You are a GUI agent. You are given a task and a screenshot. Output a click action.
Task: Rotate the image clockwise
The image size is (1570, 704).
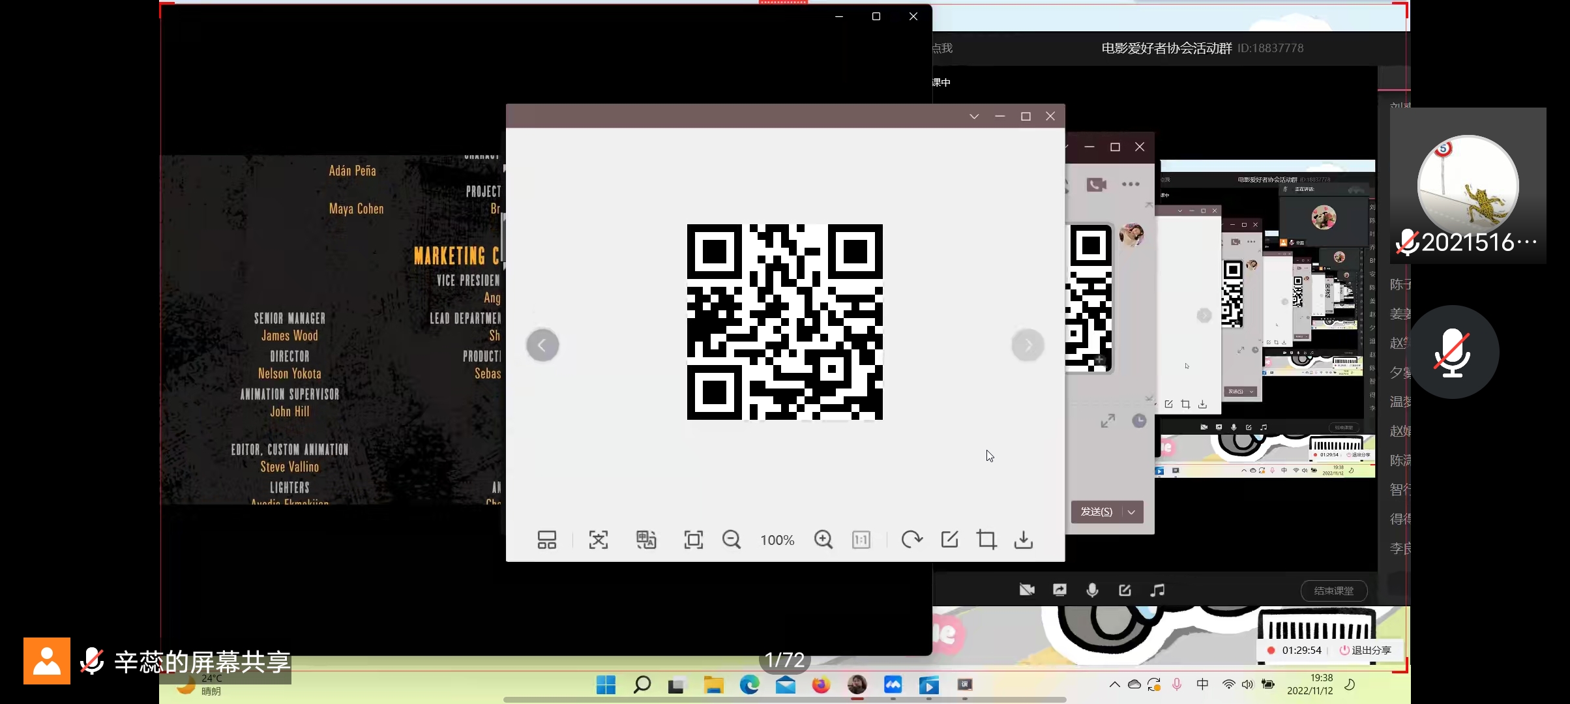[x=911, y=540]
